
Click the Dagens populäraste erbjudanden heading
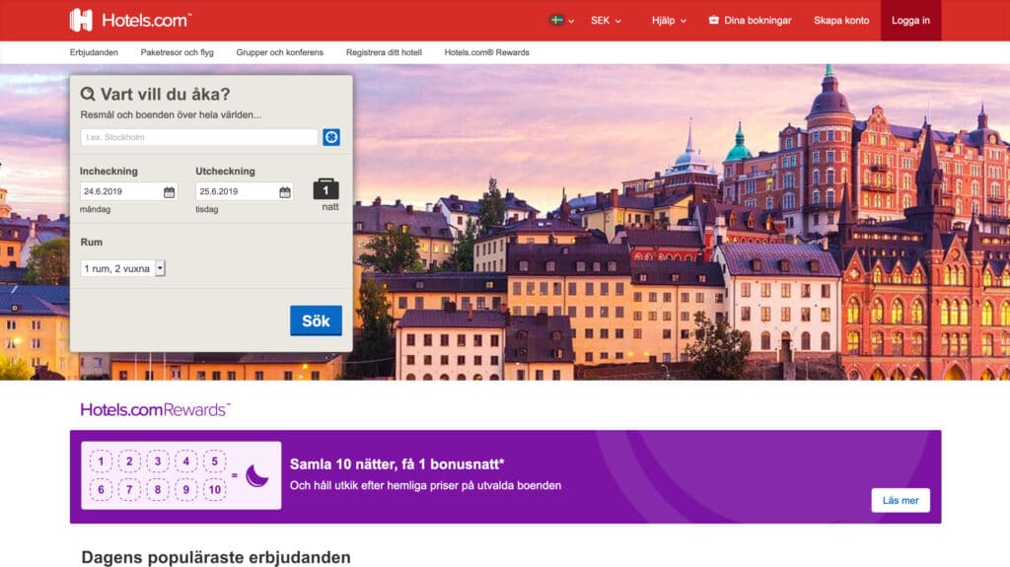click(216, 557)
